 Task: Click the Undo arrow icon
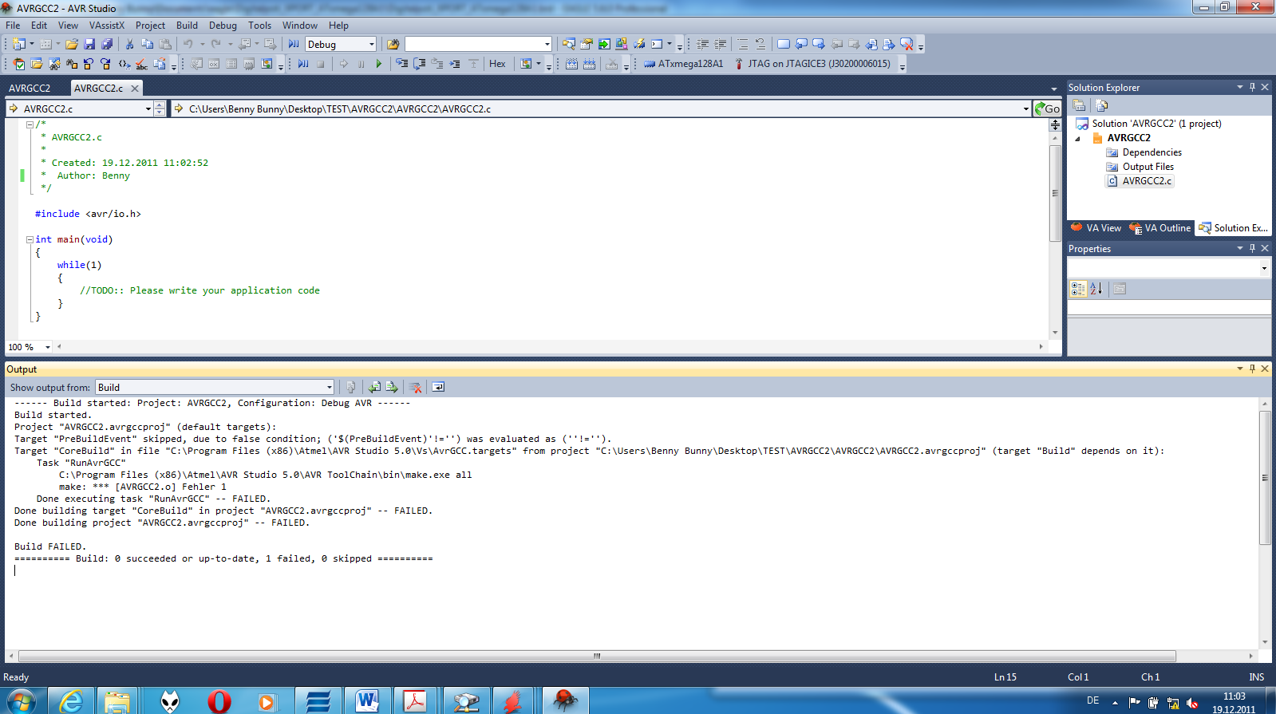(188, 44)
